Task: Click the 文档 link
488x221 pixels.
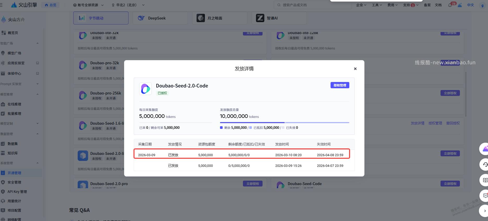Action: 438,5
